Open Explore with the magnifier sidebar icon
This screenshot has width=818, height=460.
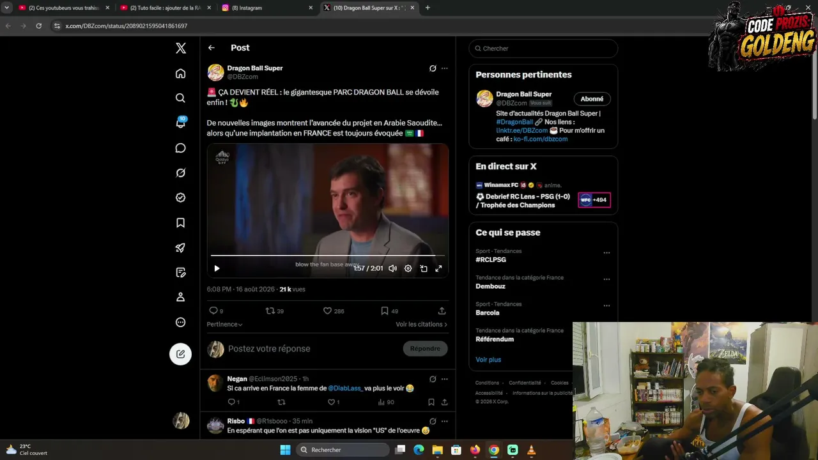181,98
